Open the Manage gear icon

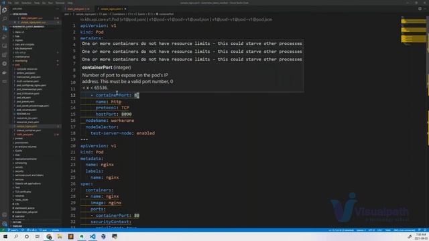5,224
